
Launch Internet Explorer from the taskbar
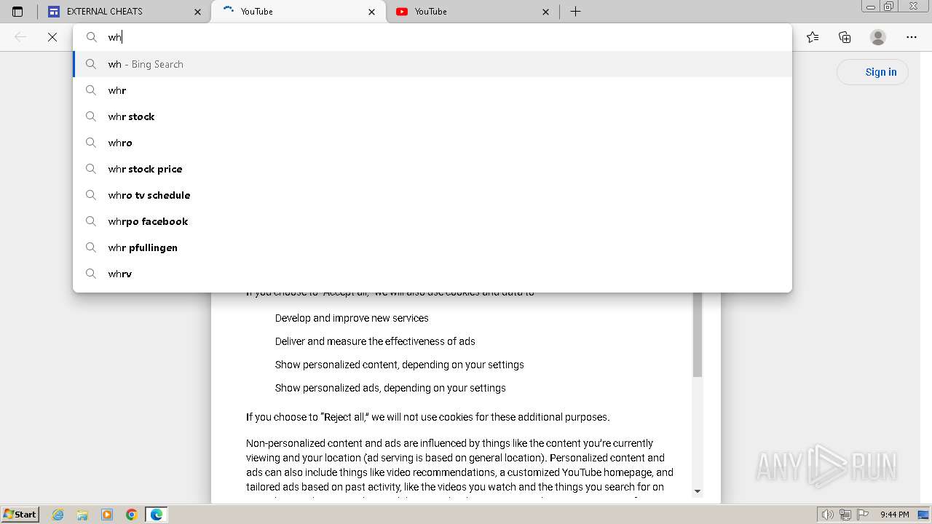click(58, 515)
